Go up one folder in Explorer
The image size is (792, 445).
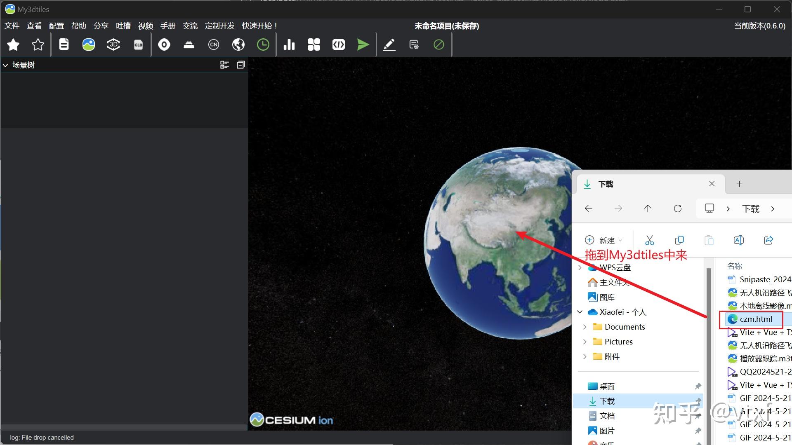648,208
